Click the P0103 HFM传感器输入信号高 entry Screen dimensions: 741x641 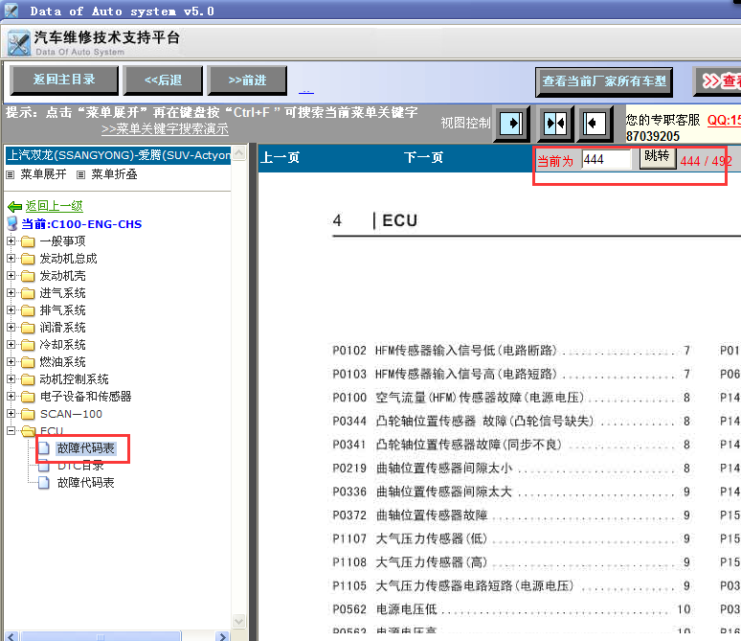click(511, 375)
